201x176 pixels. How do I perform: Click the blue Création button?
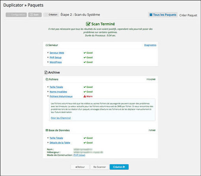(119, 167)
